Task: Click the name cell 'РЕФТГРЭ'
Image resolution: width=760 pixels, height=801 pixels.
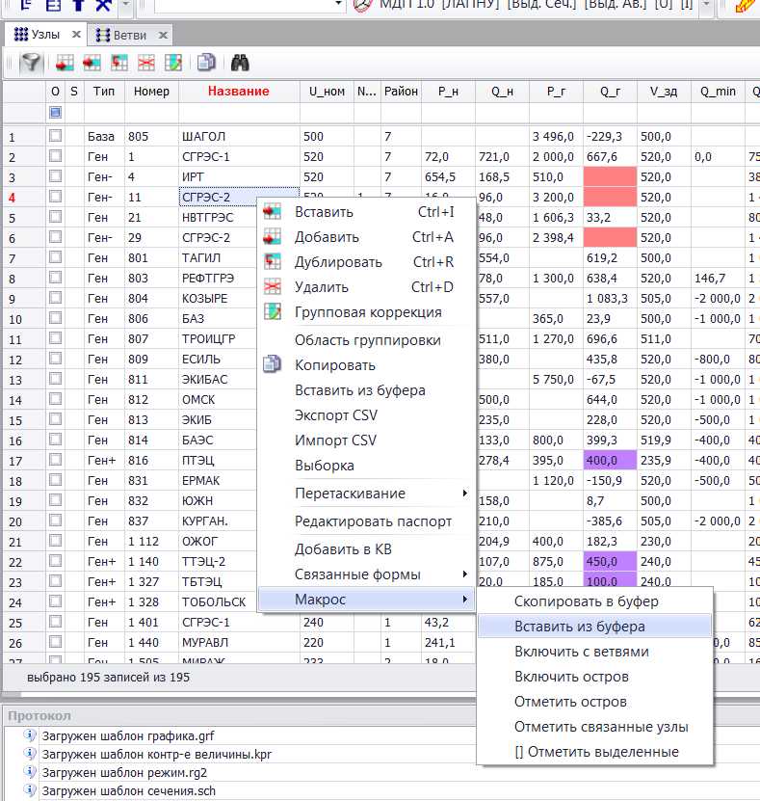Action: pos(218,278)
